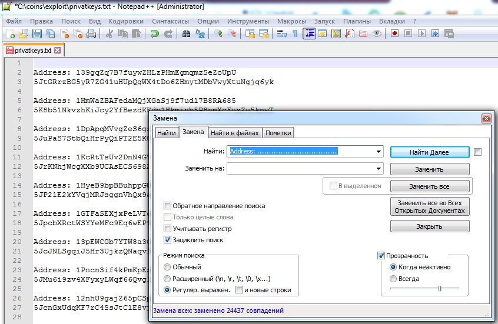Expand the 'Заменить на' history dropdown arrow

tap(379, 169)
